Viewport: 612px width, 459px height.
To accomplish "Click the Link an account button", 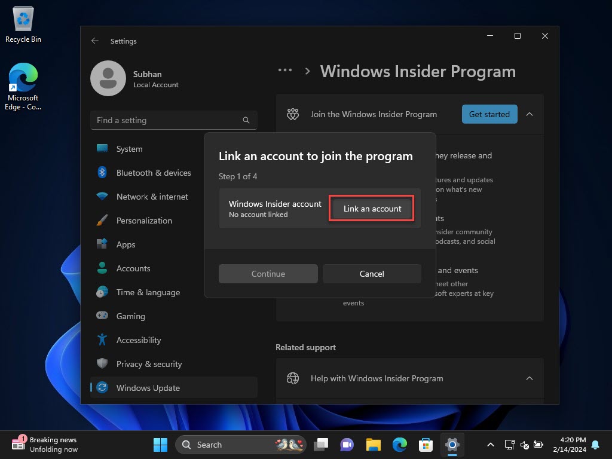I will tap(371, 209).
